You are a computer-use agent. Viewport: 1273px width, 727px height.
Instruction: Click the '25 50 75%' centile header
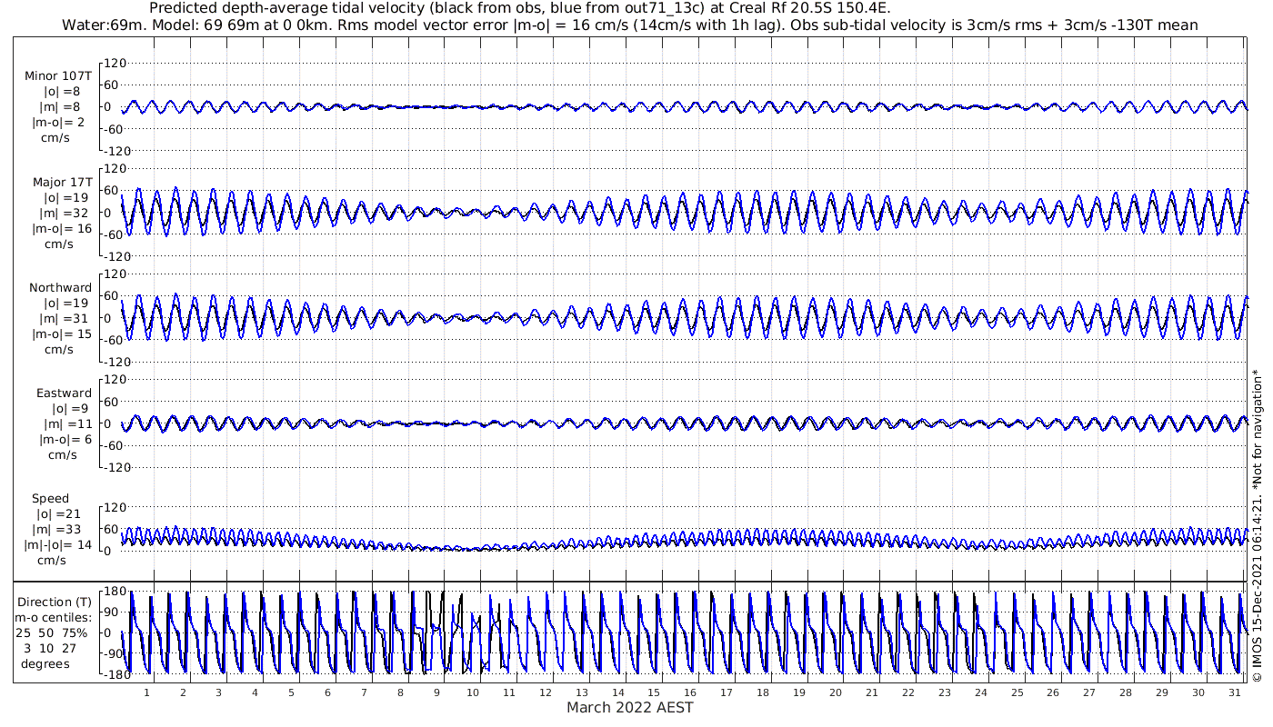click(x=54, y=632)
